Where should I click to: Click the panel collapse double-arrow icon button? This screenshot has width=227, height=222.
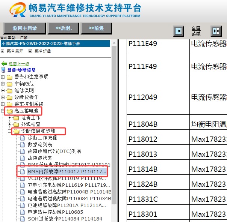pyautogui.click(x=216, y=31)
